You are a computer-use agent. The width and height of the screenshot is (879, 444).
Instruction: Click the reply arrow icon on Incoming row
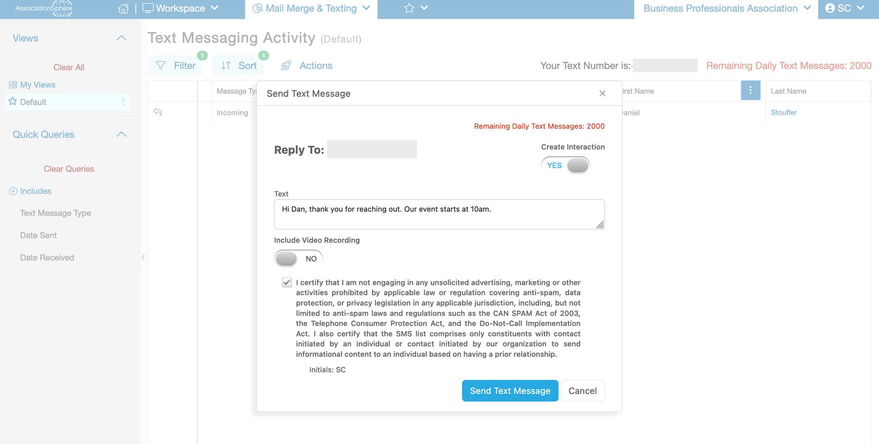click(157, 112)
